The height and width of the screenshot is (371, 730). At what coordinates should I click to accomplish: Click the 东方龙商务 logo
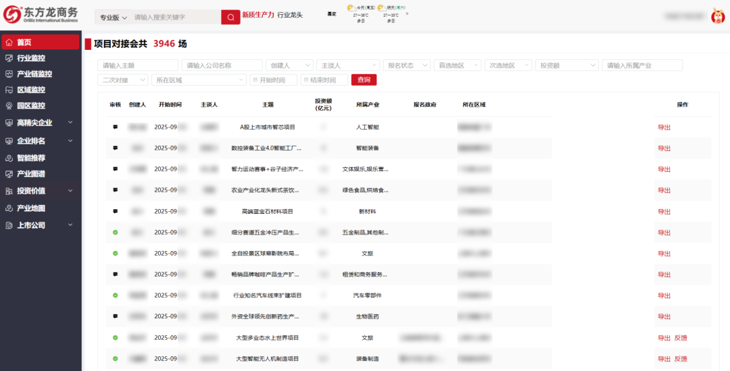click(42, 15)
